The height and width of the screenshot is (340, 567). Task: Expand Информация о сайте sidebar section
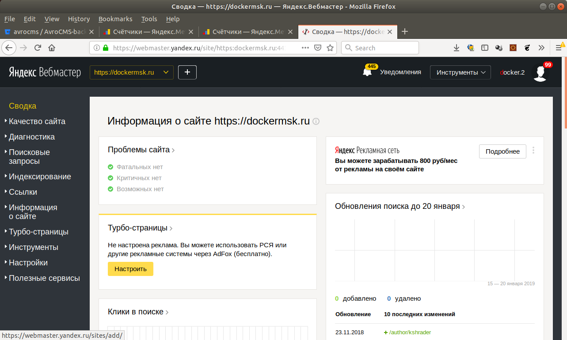coord(33,212)
